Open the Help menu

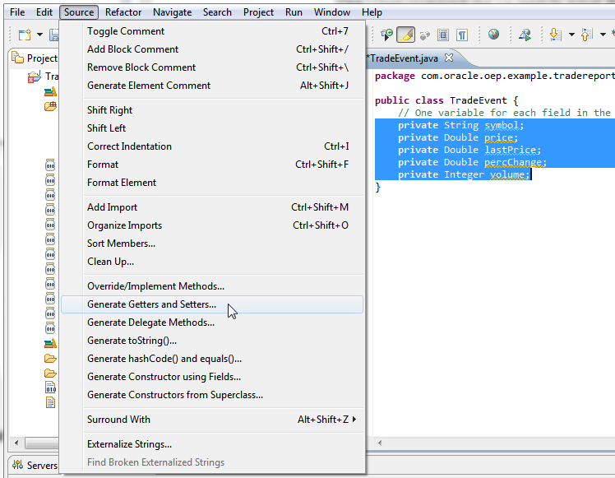372,12
